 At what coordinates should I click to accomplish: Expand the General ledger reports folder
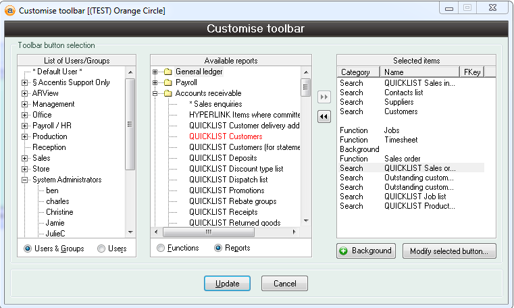(155, 72)
